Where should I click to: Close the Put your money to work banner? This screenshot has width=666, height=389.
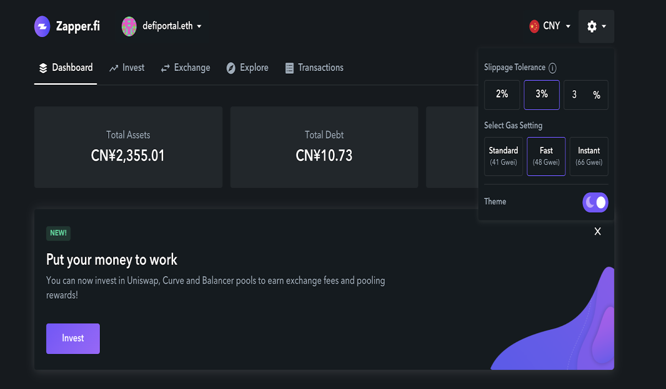(598, 231)
